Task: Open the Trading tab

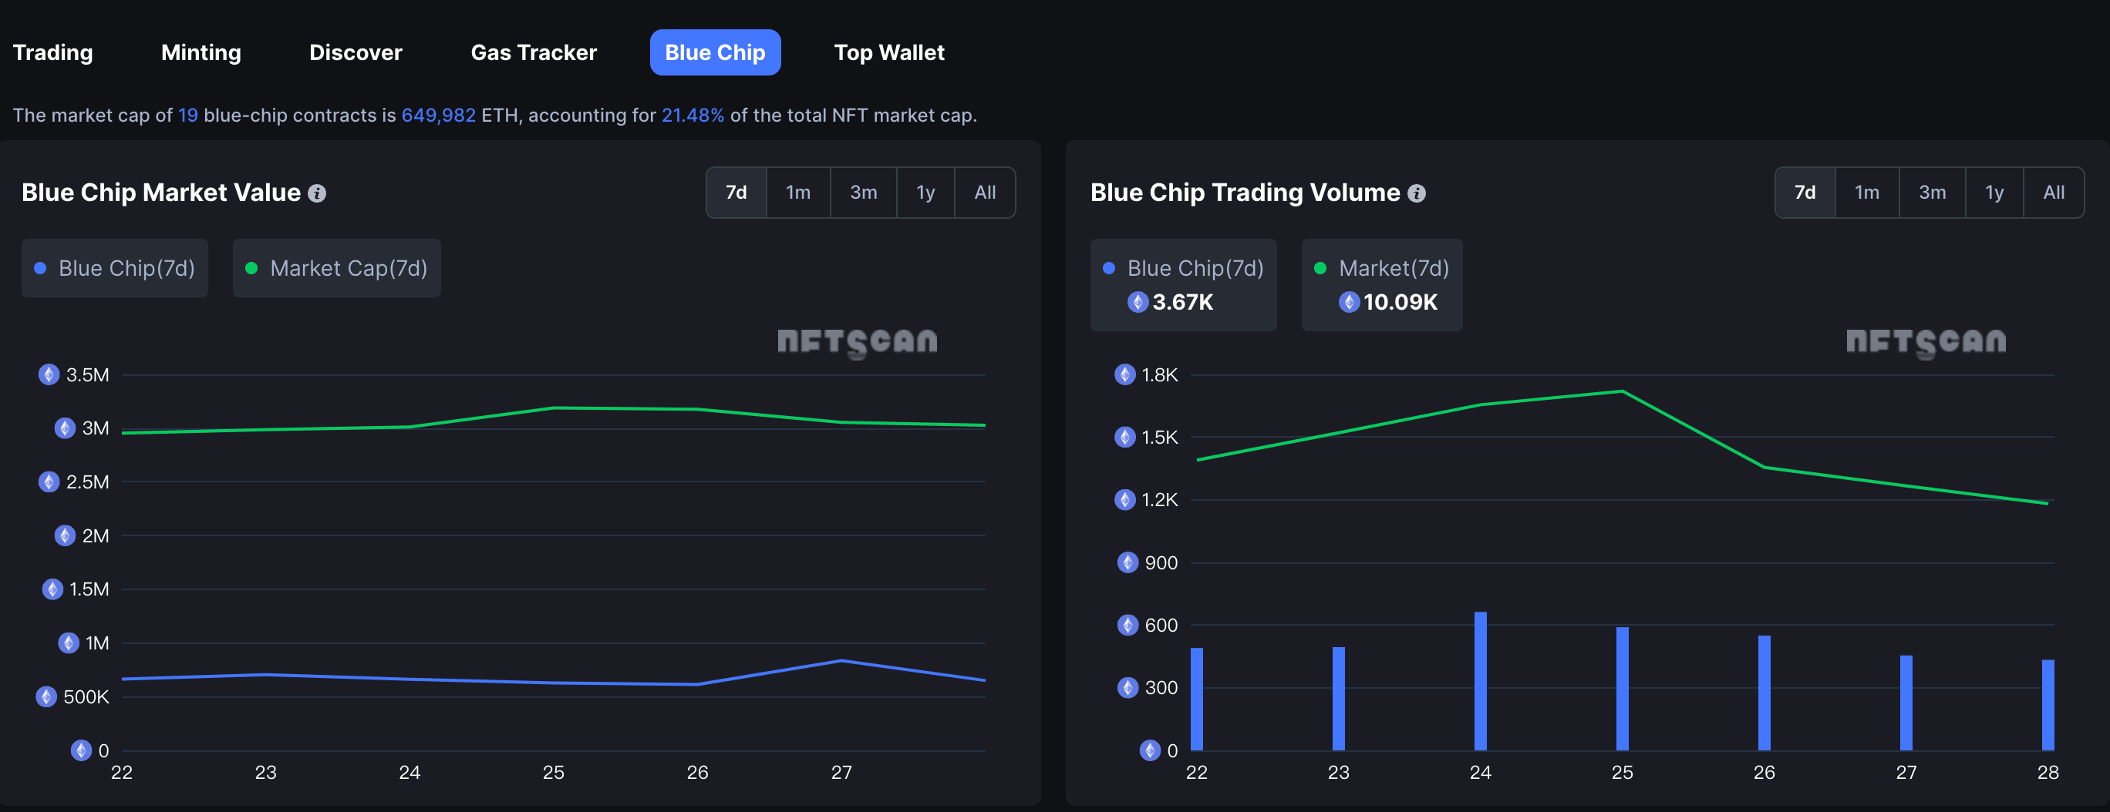Action: pyautogui.click(x=52, y=52)
